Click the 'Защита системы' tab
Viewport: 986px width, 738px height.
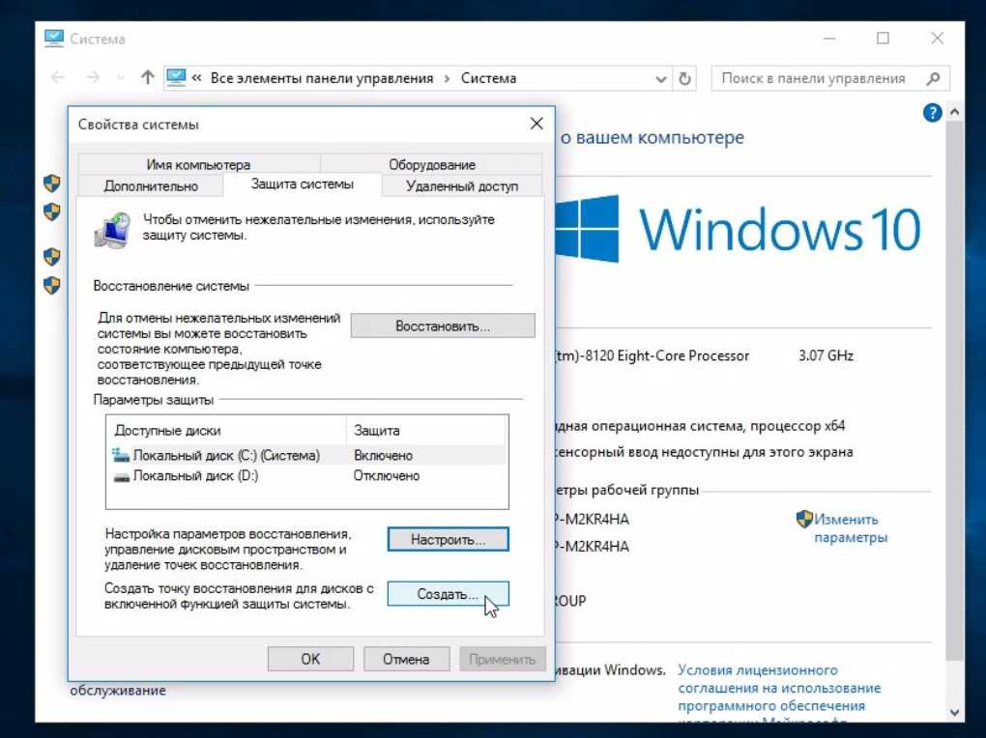click(303, 184)
